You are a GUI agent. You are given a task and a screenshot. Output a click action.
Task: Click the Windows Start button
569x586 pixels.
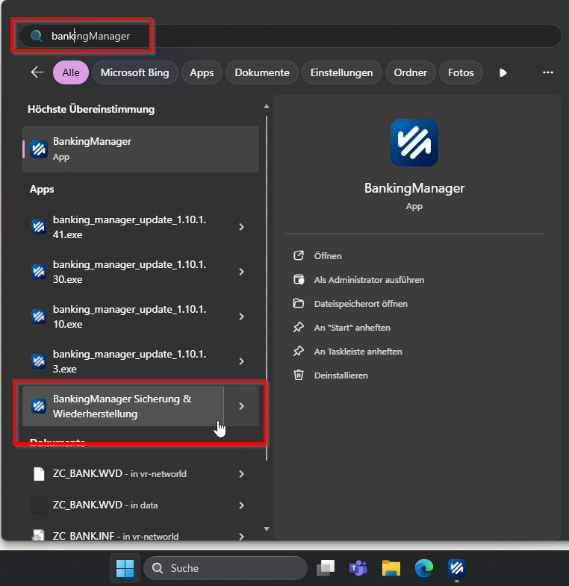(125, 568)
